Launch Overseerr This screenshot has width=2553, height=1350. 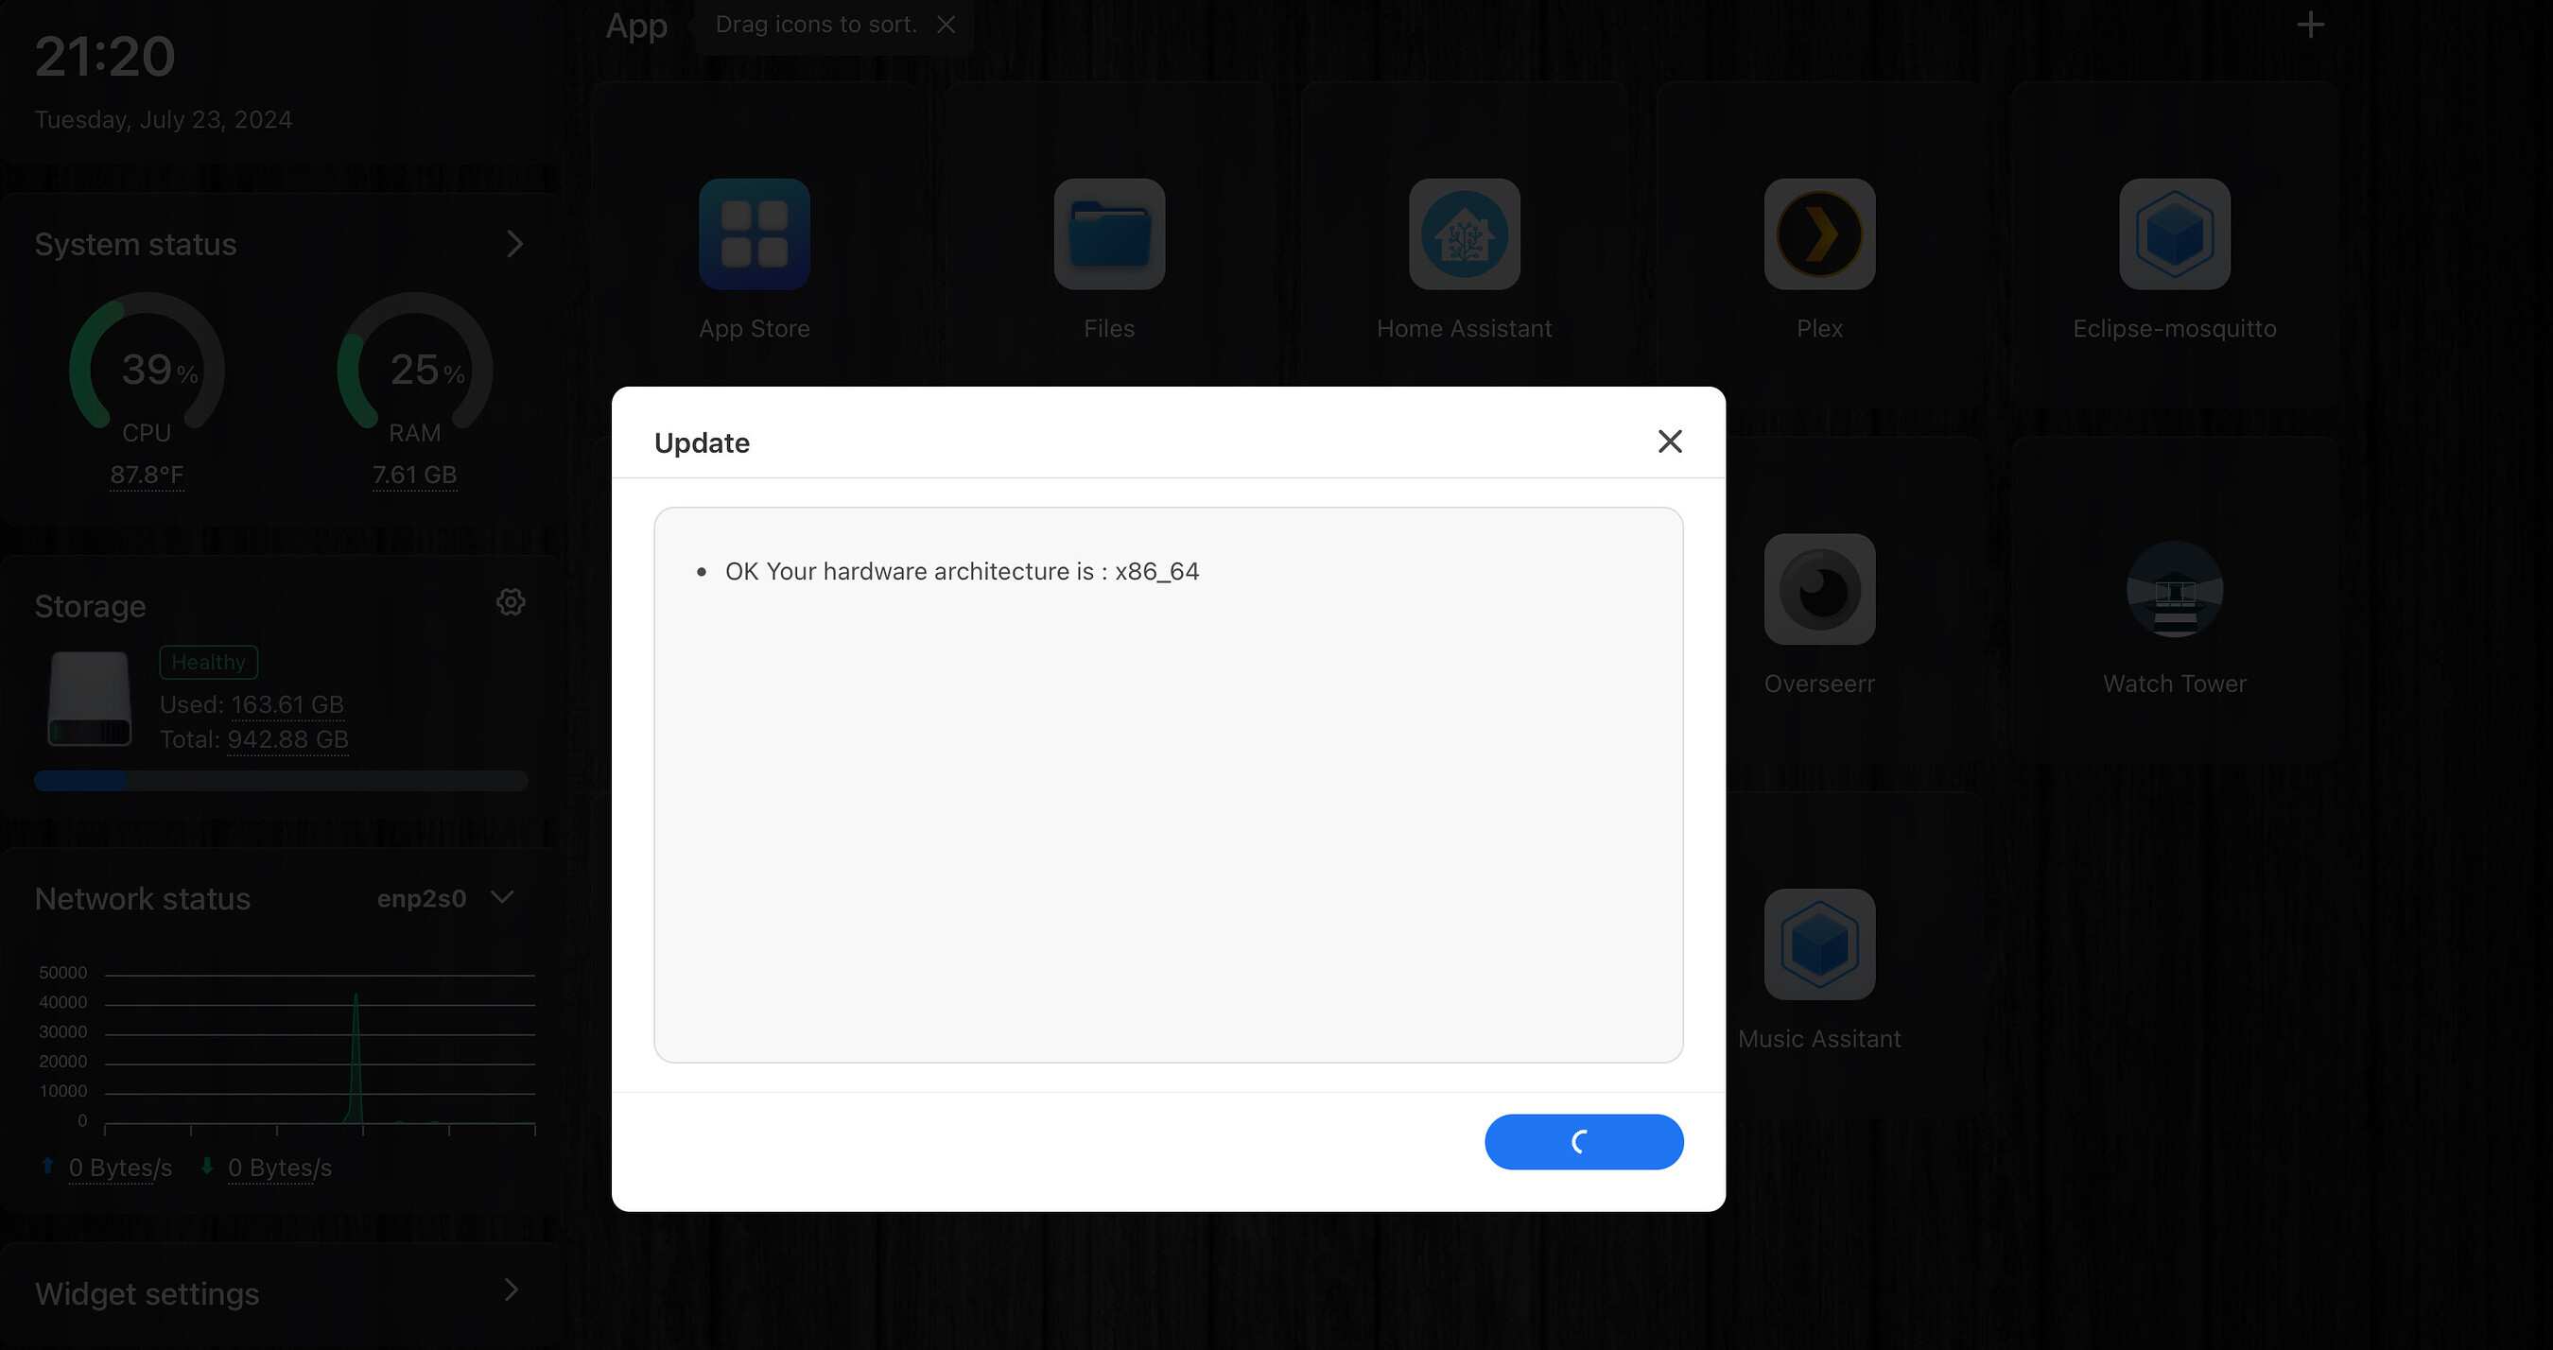point(1819,590)
